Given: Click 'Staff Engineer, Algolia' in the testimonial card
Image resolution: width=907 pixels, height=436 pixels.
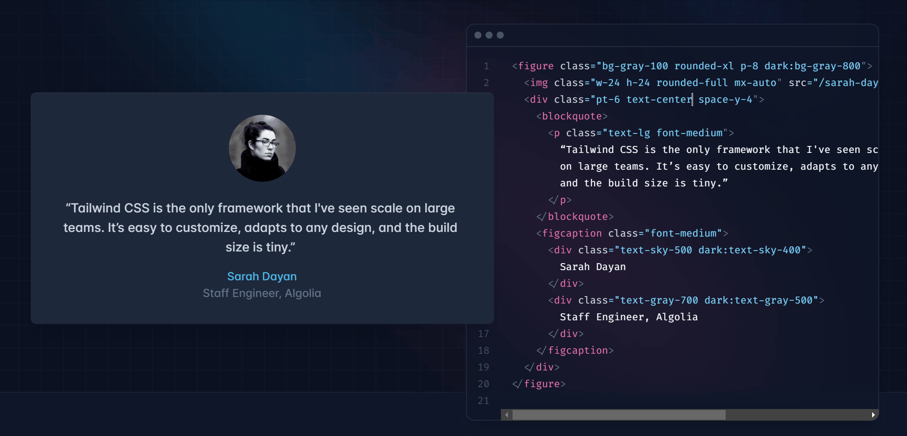Looking at the screenshot, I should [262, 293].
